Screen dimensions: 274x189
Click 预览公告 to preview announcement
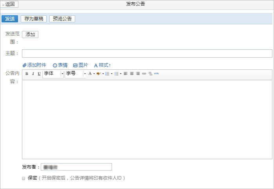coord(62,19)
